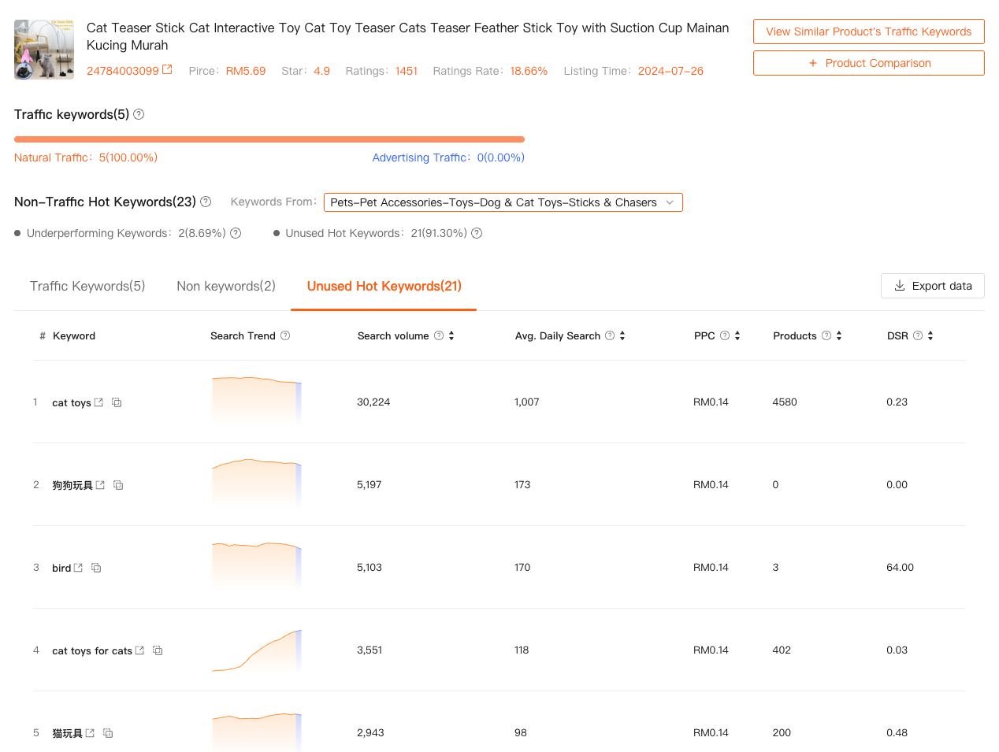Click help icon next to Traffic keywords(5)
Screen dimensions: 999x752
139,114
